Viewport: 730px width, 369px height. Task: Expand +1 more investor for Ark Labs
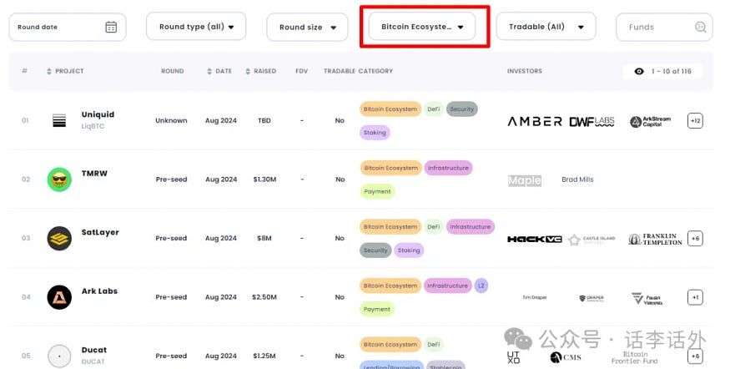(695, 297)
